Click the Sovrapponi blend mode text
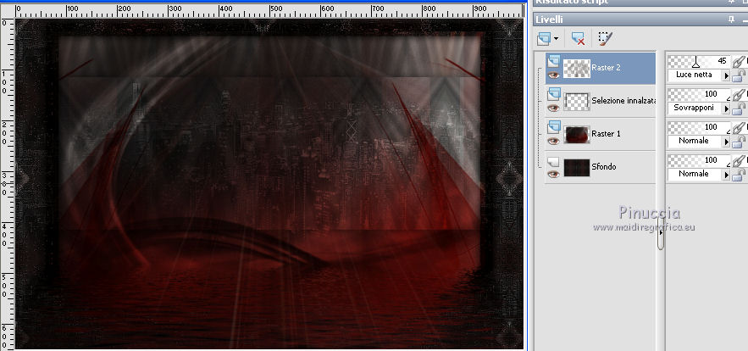748x351 pixels. (x=694, y=108)
